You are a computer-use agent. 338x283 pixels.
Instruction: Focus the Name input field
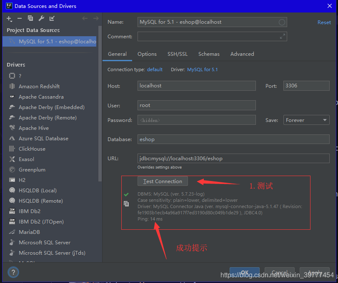[x=212, y=22]
